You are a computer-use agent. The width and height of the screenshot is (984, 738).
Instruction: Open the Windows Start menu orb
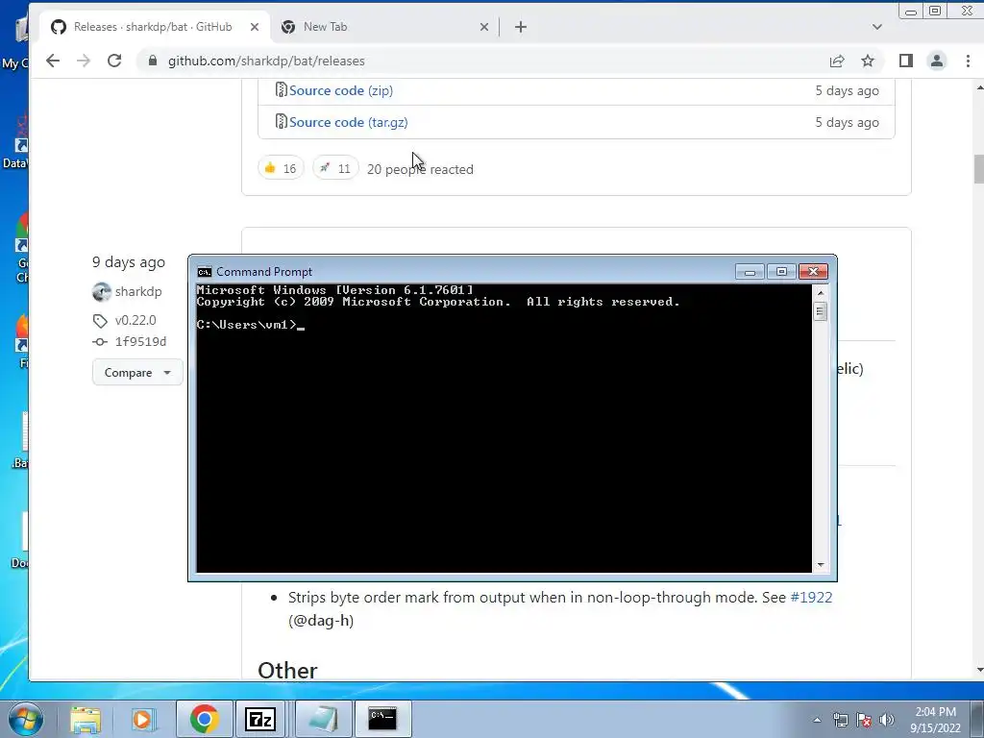[26, 719]
